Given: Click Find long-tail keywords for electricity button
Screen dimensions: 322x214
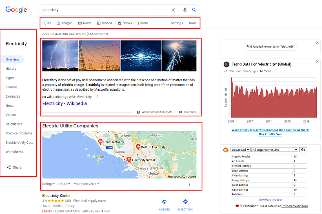Looking at the screenshot, I should [x=270, y=47].
